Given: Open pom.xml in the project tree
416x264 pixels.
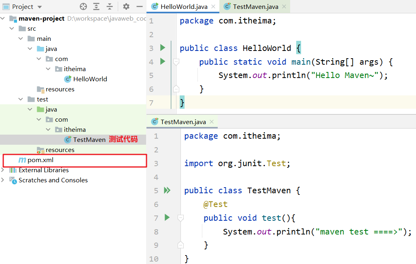Looking at the screenshot, I should tap(40, 160).
